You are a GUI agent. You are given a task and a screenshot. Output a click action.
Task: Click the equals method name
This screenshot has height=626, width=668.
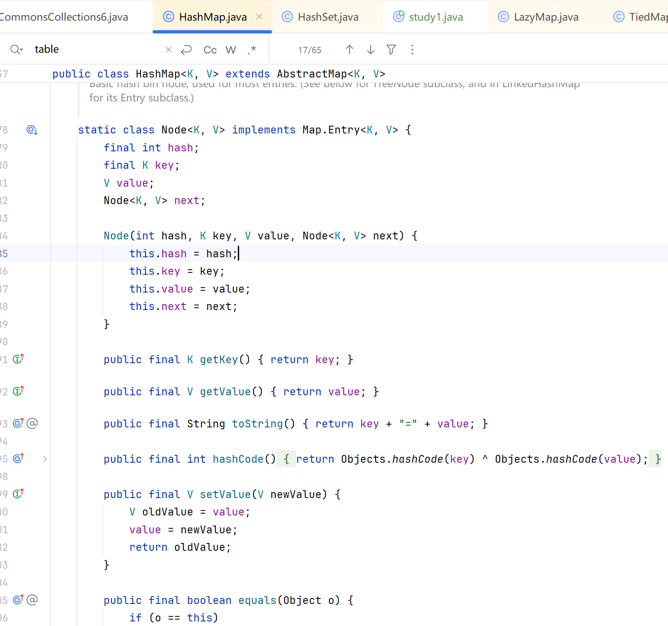(257, 600)
